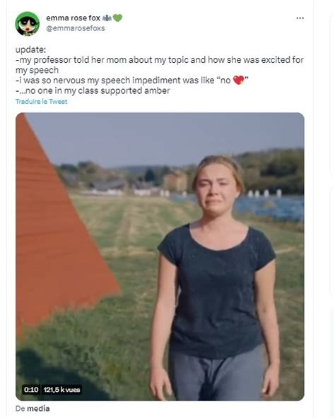Click the Buttercup profile avatar
335x418 pixels.
[x=27, y=24]
